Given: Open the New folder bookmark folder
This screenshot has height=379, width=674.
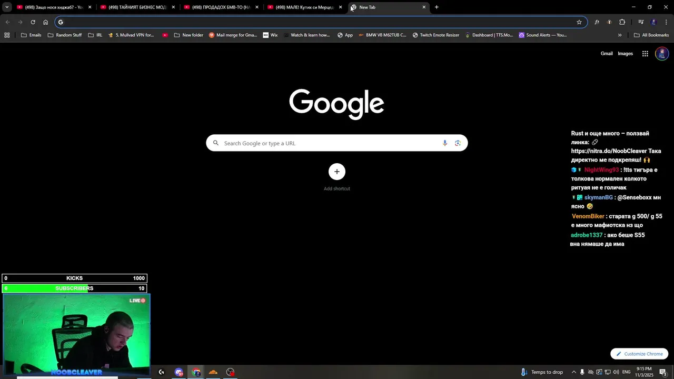Looking at the screenshot, I should (x=189, y=35).
